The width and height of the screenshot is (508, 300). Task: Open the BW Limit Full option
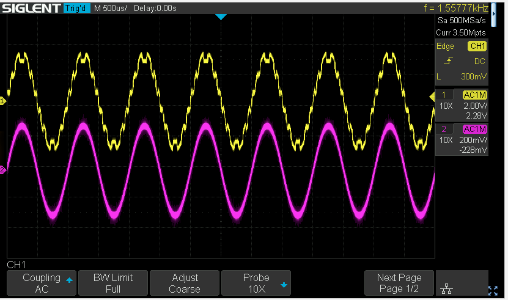[113, 283]
